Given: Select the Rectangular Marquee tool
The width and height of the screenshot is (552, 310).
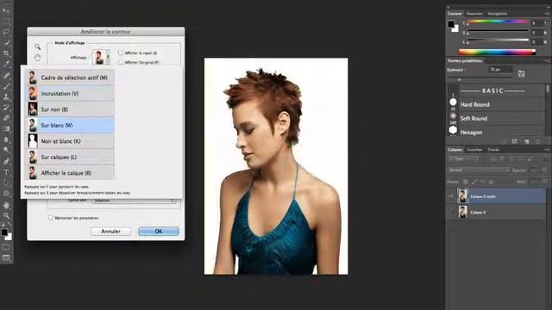Looking at the screenshot, I should coord(6,22).
